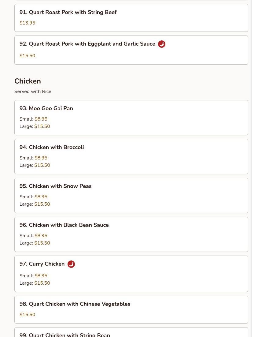Select the Curry Chicken item title
The image size is (258, 337).
point(42,264)
